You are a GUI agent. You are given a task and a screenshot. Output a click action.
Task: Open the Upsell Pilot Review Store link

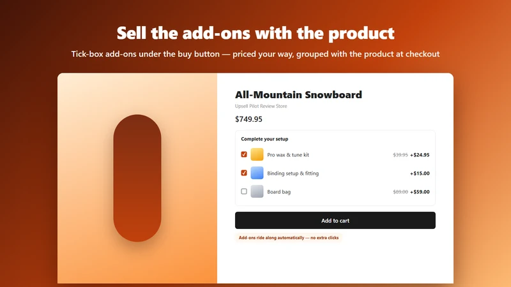click(x=261, y=106)
